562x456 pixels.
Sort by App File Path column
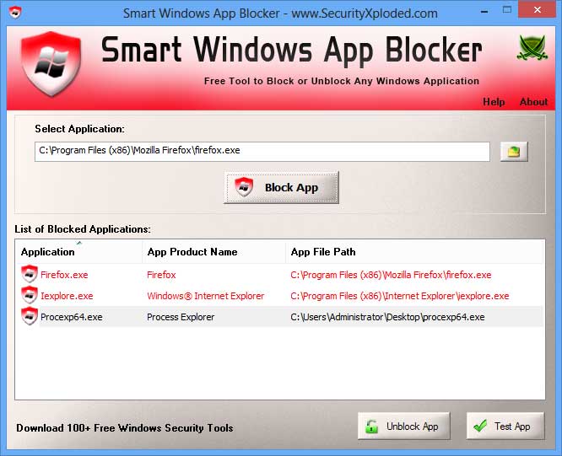coord(323,252)
